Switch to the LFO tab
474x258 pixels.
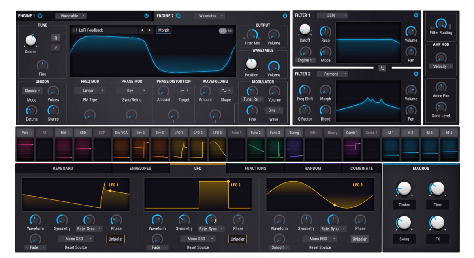coord(198,168)
